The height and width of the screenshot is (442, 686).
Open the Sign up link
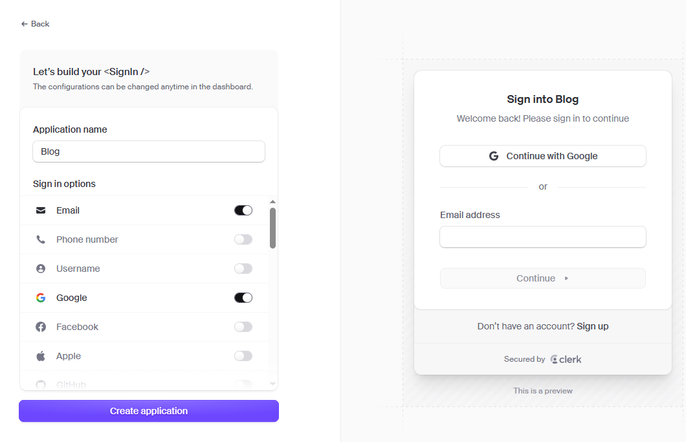592,326
